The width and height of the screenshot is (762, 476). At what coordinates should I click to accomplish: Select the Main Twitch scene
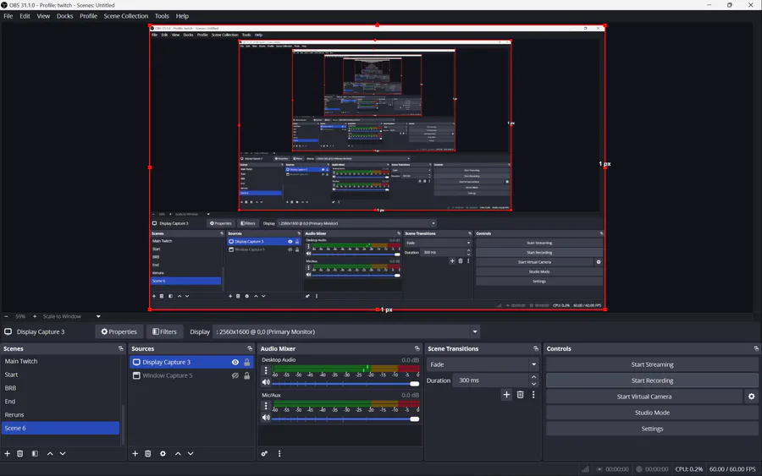click(61, 361)
